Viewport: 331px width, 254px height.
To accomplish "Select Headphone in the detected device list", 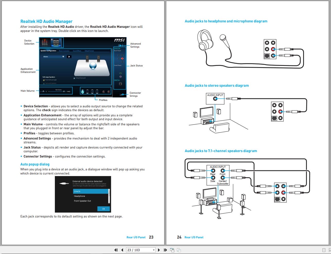I will (79, 196).
